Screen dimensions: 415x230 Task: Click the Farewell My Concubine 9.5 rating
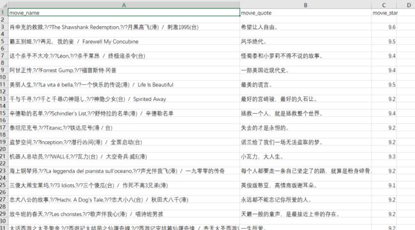point(384,42)
